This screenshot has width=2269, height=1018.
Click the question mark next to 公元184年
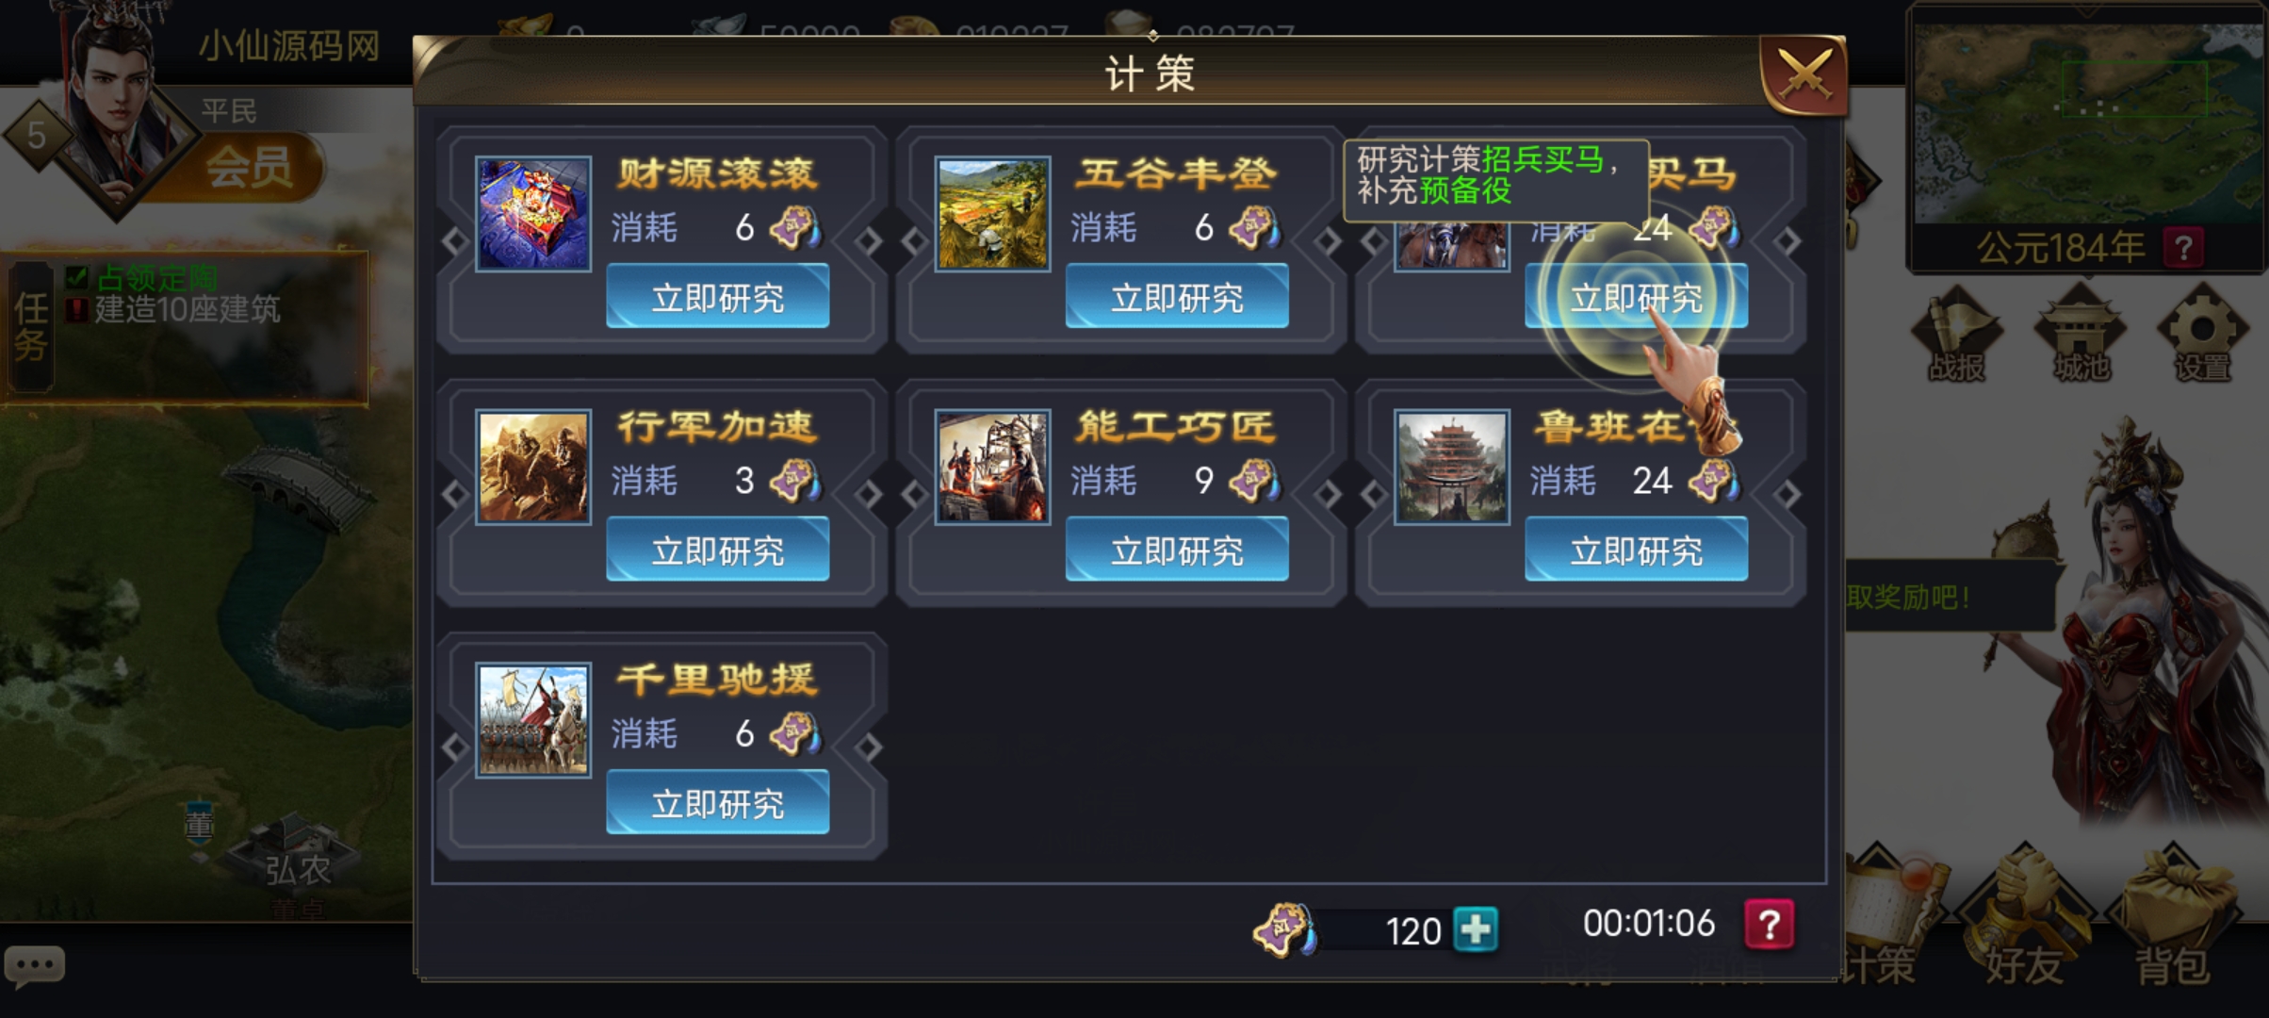[2183, 249]
